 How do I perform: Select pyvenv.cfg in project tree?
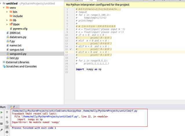tap(20, 29)
